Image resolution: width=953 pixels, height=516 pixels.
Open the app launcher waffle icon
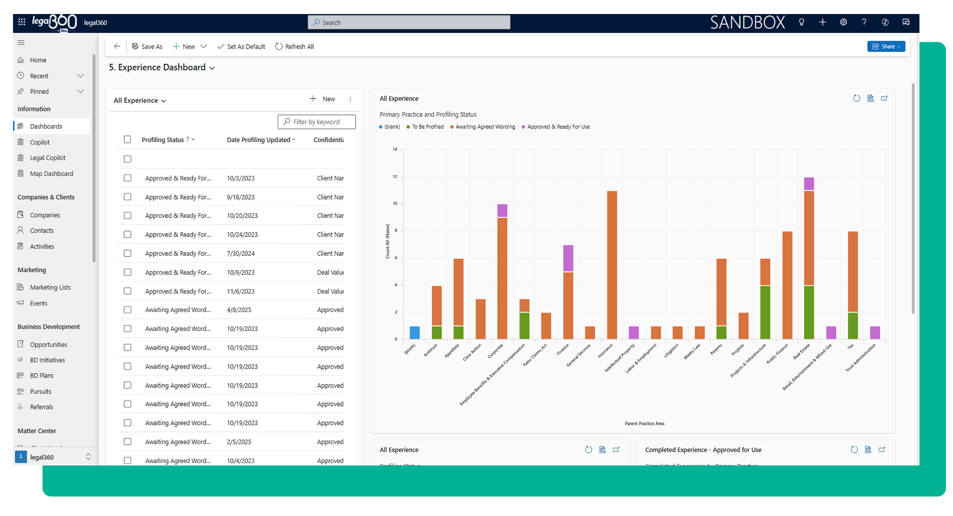22,22
